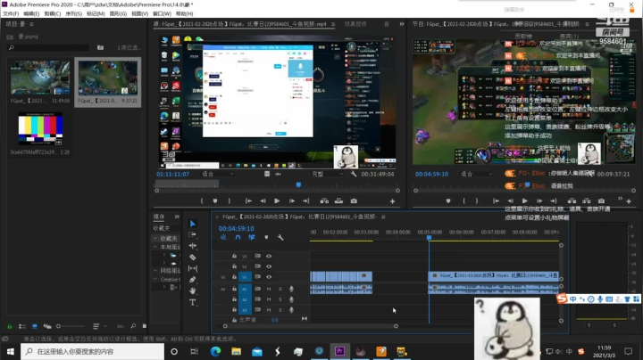The height and width of the screenshot is (360, 643).
Task: Click Insert button in Source monitor
Action: [324, 200]
